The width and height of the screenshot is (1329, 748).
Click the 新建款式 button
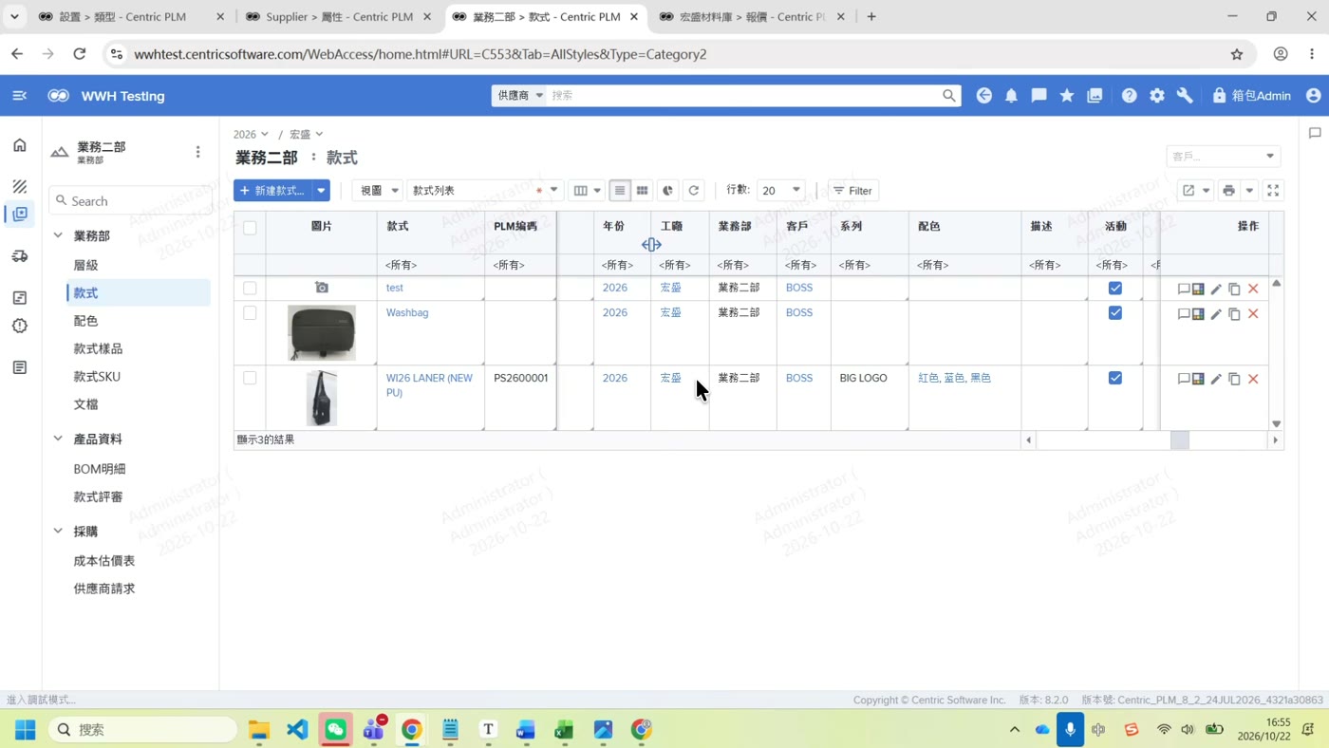coord(273,191)
